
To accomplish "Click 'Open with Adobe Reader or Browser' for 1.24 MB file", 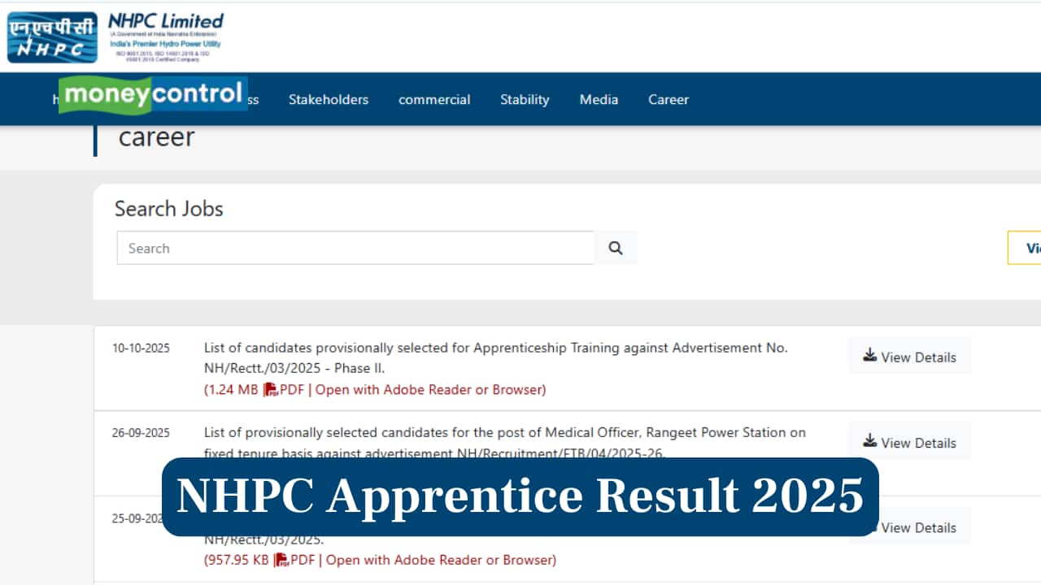I will 430,390.
